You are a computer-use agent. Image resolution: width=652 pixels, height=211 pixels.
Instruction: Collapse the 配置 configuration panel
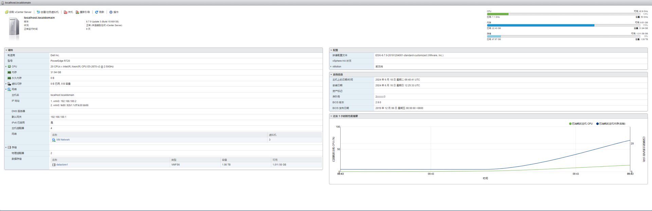[x=331, y=50]
